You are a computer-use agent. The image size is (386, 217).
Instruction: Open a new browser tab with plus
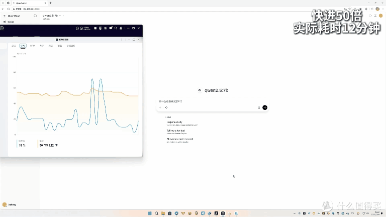(51, 3)
